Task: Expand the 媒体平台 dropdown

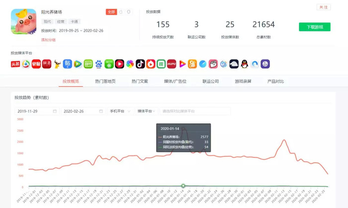Action: pos(146,111)
